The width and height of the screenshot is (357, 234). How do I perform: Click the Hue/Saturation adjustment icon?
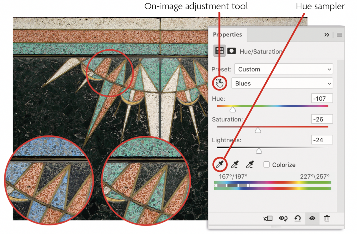pyautogui.click(x=220, y=51)
